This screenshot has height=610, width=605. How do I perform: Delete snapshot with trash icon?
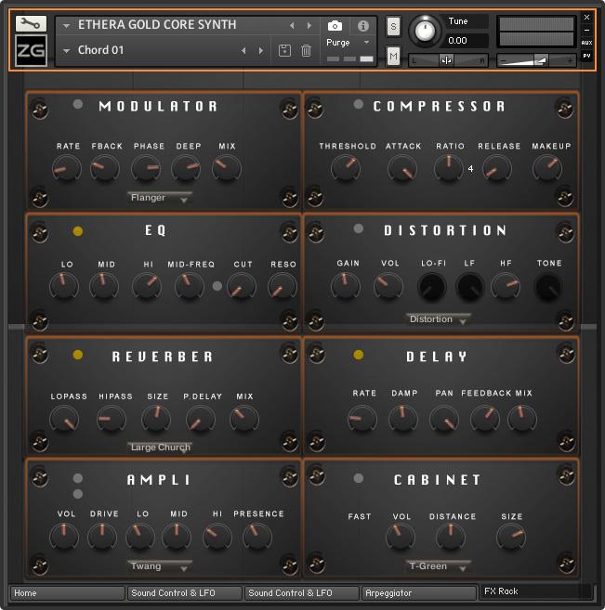click(x=306, y=50)
